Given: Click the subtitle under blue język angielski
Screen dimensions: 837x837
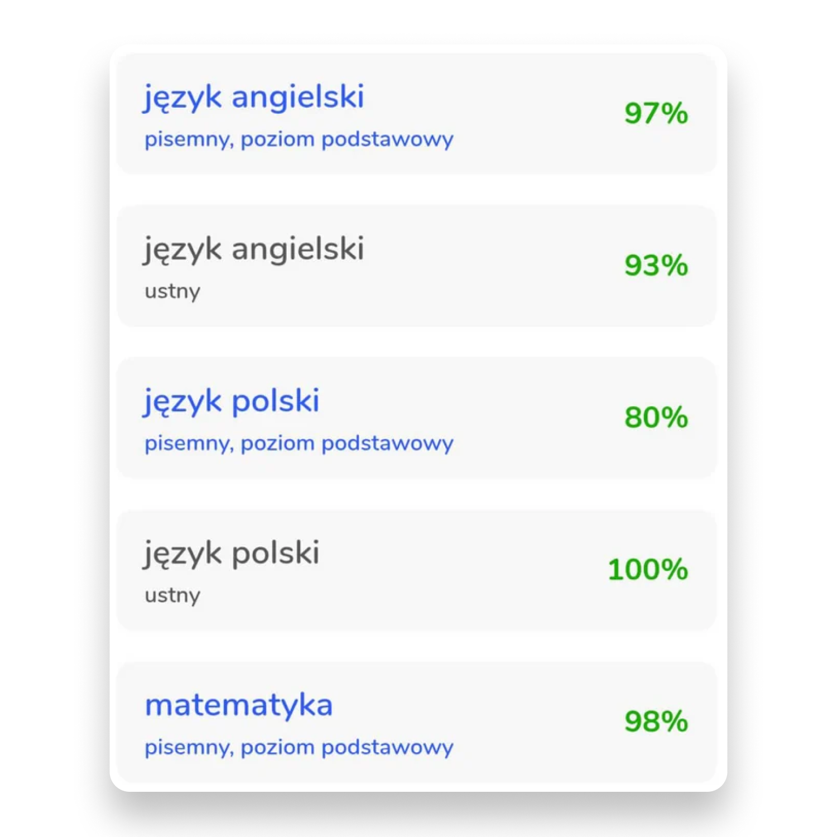Looking at the screenshot, I should [299, 139].
